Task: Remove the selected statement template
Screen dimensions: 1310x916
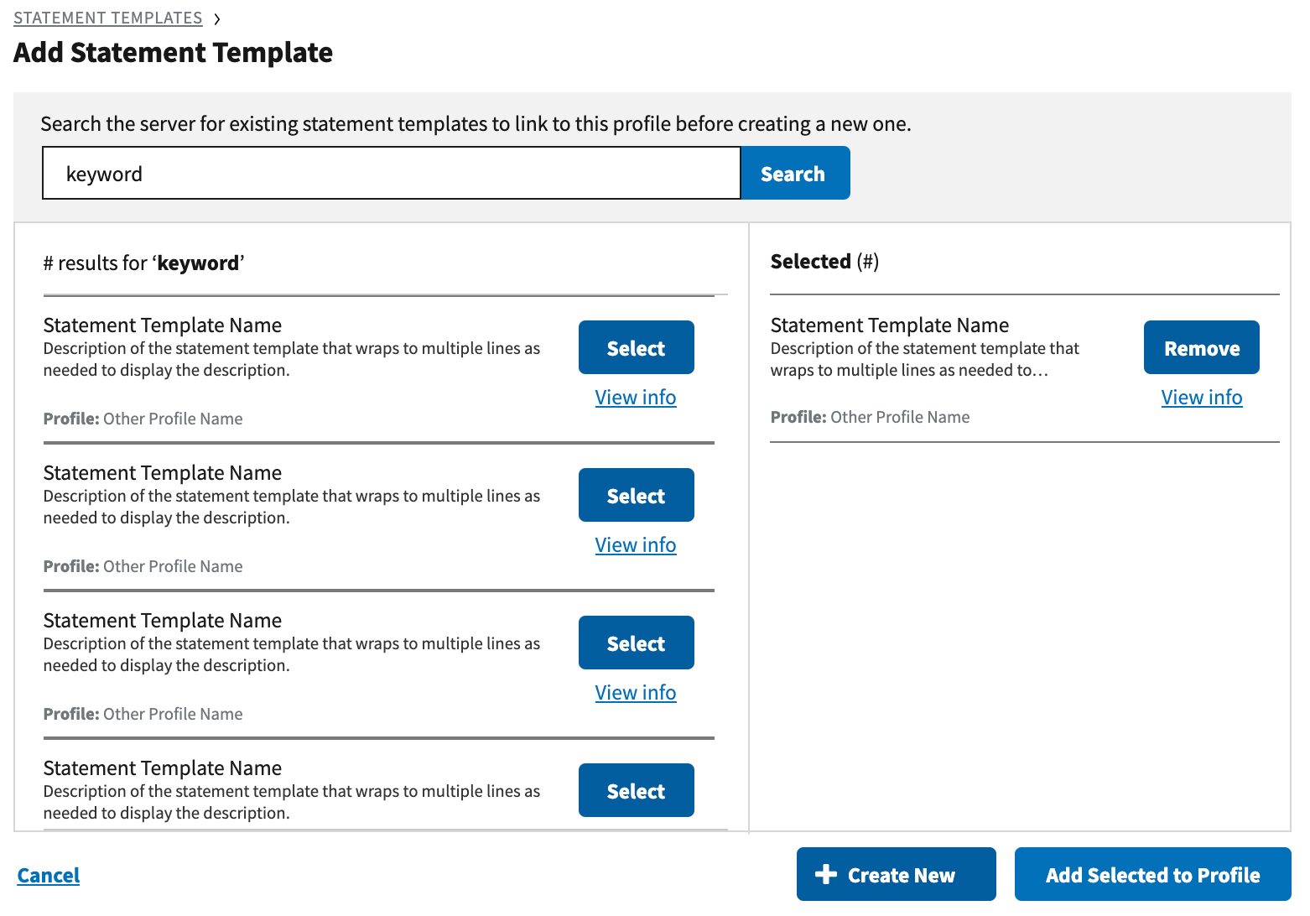Action: tap(1201, 348)
